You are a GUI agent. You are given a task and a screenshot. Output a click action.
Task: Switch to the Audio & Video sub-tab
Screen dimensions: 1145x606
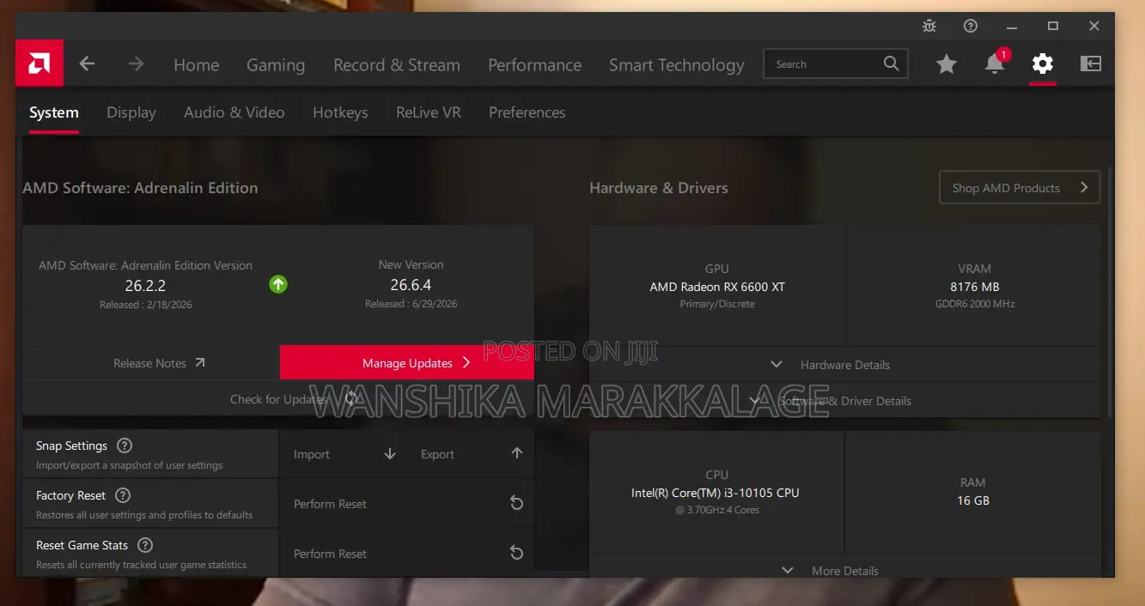234,112
